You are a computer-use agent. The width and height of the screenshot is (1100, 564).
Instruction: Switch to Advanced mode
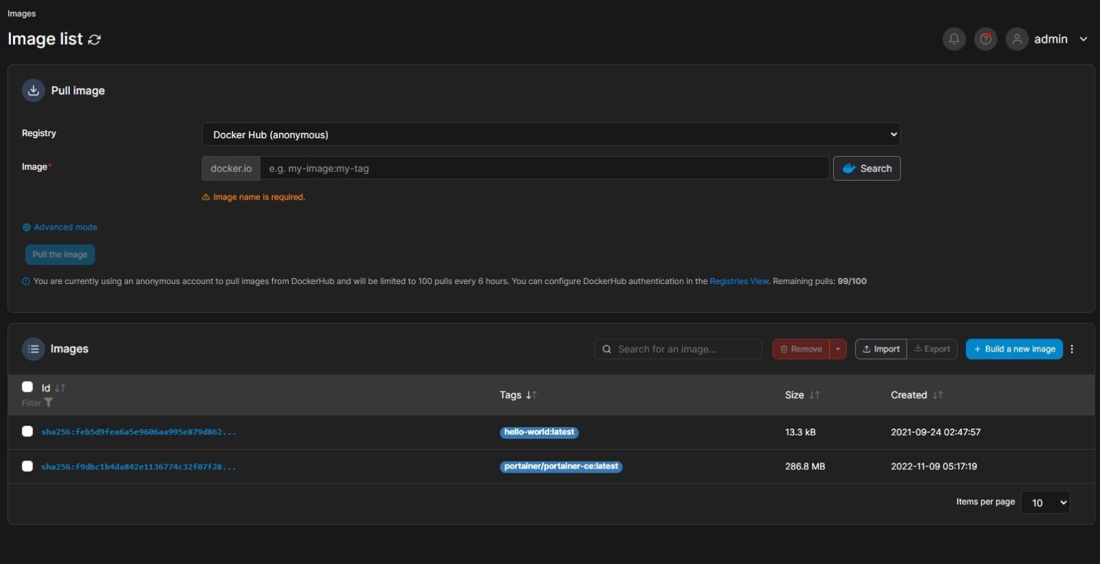pos(60,227)
